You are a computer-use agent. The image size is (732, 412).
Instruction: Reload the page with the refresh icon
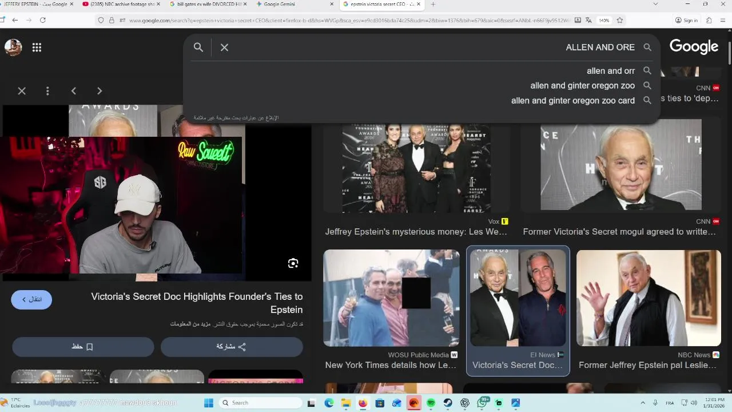click(x=42, y=20)
